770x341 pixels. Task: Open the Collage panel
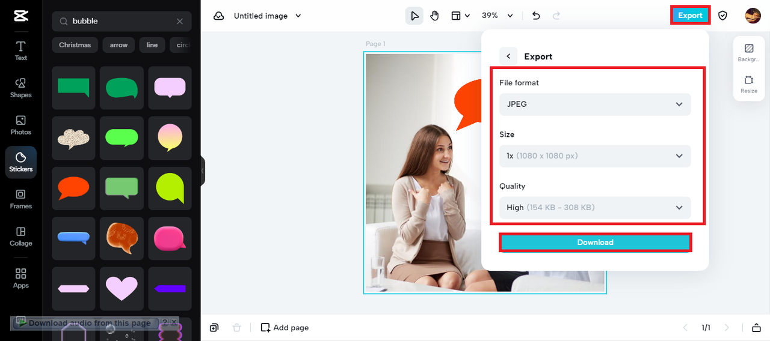click(x=20, y=237)
